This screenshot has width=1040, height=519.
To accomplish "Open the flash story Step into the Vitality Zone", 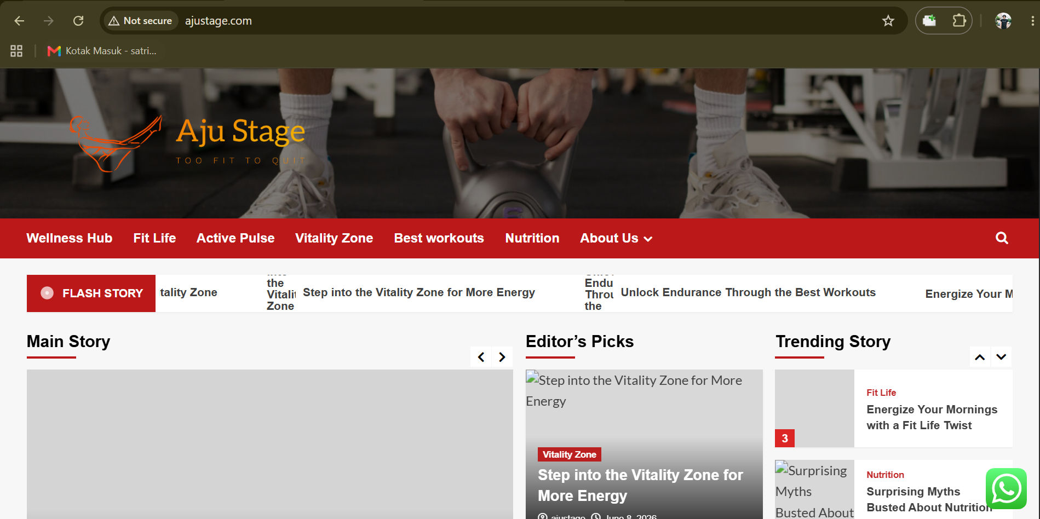I will click(x=419, y=292).
